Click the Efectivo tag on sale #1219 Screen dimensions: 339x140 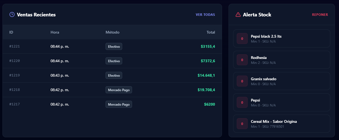(114, 75)
